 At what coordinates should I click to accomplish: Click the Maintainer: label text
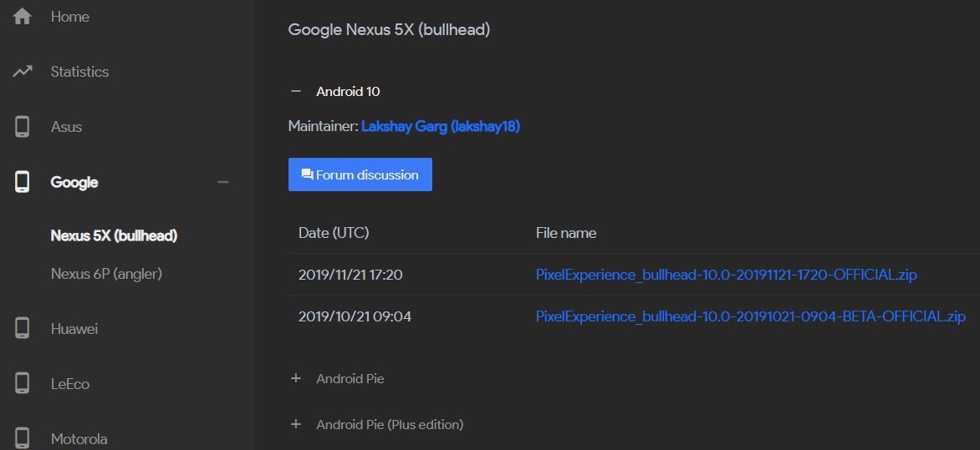(x=323, y=127)
